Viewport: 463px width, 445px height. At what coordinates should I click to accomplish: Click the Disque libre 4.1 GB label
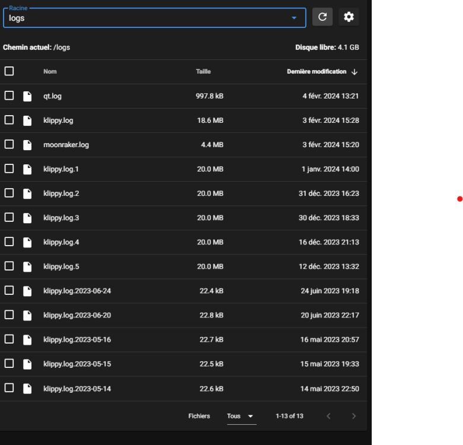pos(327,47)
